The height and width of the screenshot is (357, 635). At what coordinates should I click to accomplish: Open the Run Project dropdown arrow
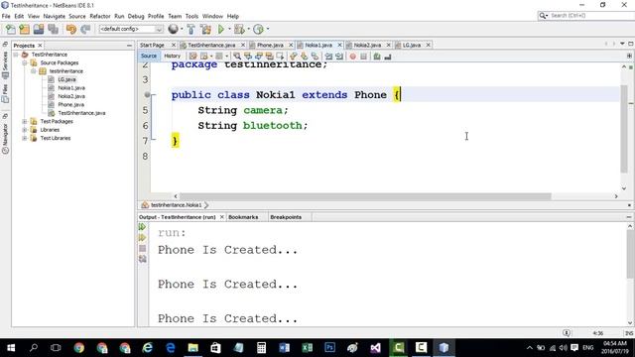tap(229, 29)
